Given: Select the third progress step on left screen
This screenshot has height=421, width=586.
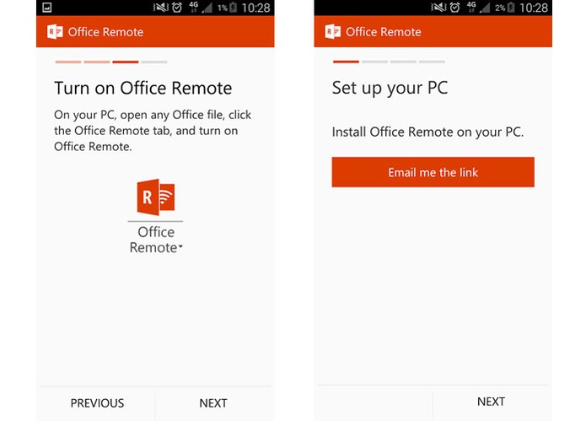Looking at the screenshot, I should (126, 62).
